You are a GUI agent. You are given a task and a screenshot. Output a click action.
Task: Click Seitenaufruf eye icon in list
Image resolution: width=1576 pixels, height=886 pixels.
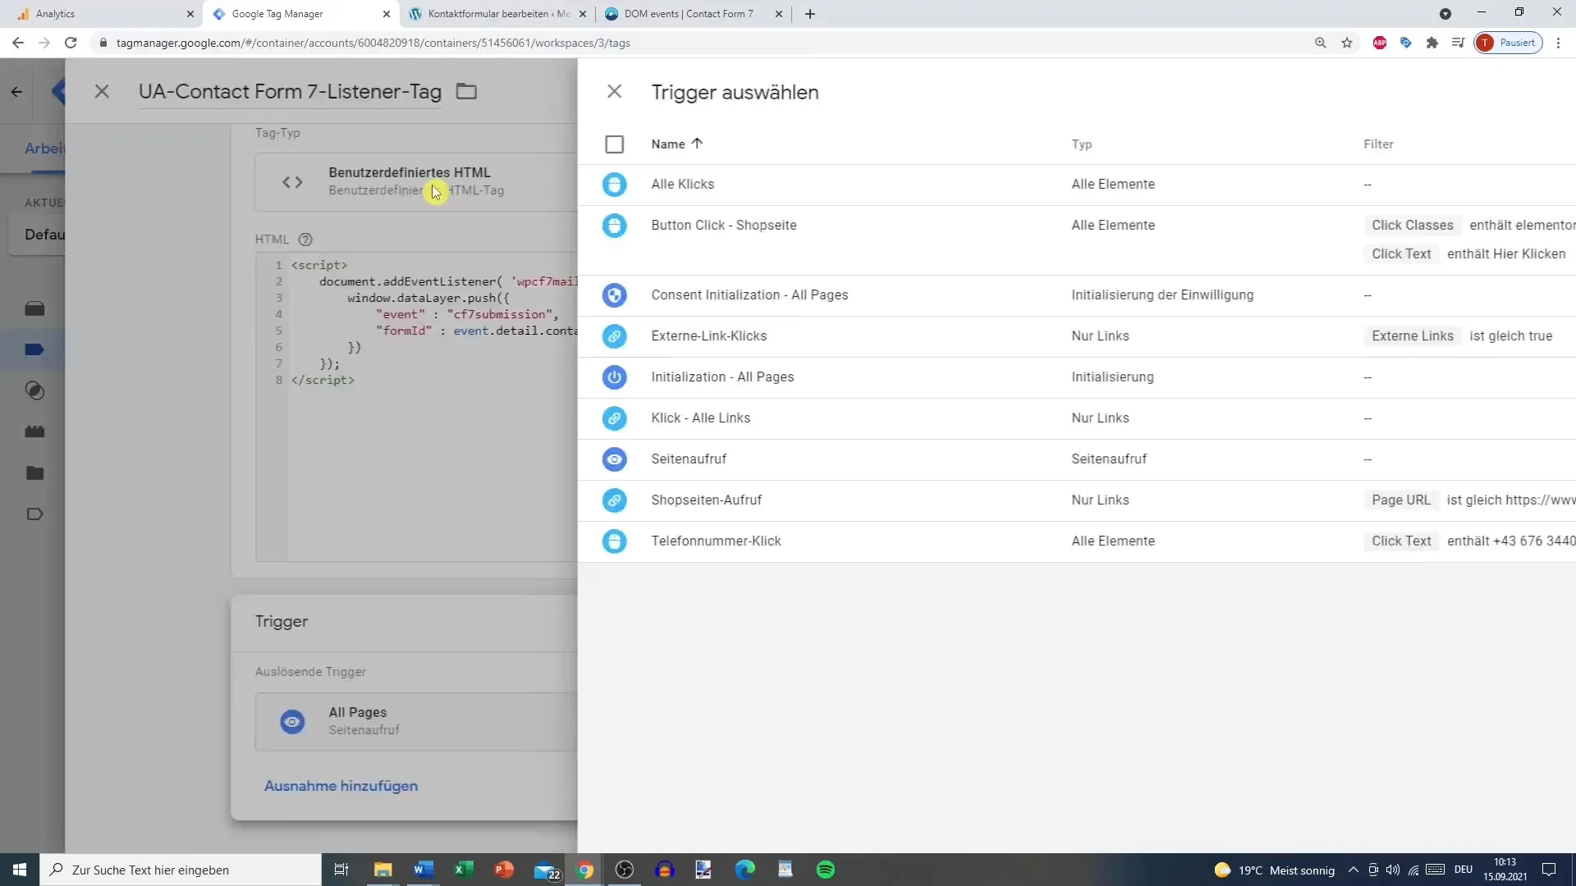click(614, 459)
